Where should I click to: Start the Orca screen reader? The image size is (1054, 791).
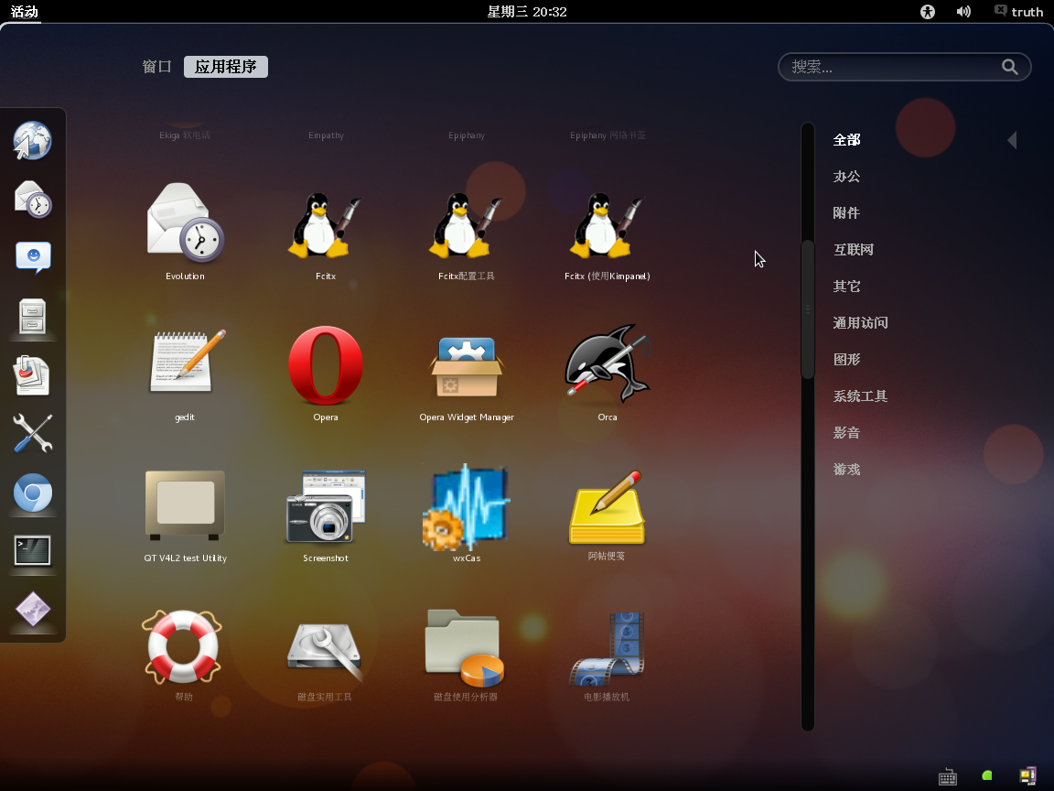(607, 372)
